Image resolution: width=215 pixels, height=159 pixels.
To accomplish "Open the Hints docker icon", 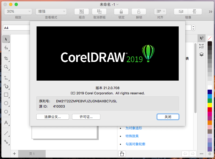I will point(202,38).
